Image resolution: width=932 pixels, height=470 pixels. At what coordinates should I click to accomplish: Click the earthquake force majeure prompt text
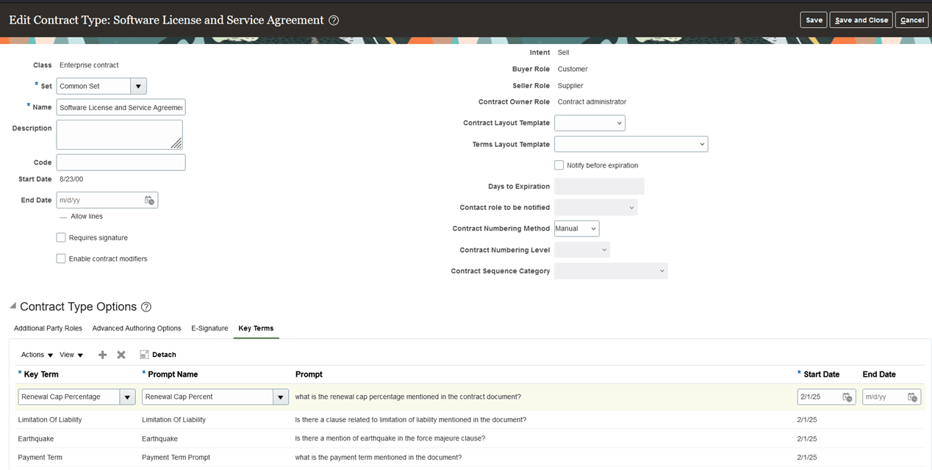[x=390, y=438]
